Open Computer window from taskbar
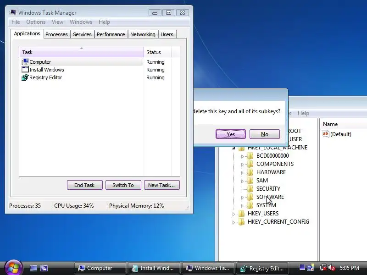Screen dimensions: 367x275 (x=100, y=268)
